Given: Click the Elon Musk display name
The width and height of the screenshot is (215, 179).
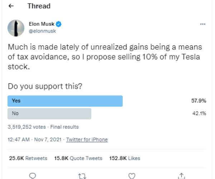Looking at the screenshot, I should pyautogui.click(x=41, y=24).
